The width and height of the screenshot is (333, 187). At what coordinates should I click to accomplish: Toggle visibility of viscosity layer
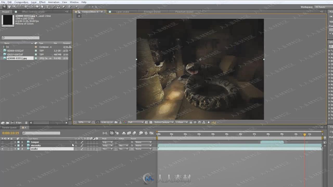[x=2, y=145]
